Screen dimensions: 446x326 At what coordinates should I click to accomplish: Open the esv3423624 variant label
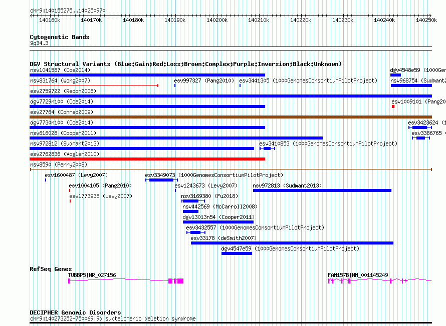coord(426,122)
